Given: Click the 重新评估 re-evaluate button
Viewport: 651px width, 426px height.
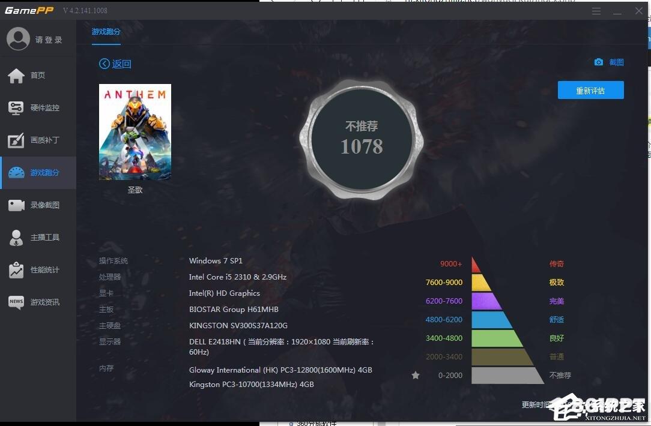Looking at the screenshot, I should (x=590, y=90).
